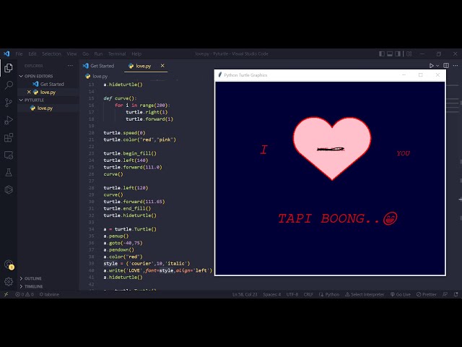Open remote window indicator in status bar

(x=6, y=294)
